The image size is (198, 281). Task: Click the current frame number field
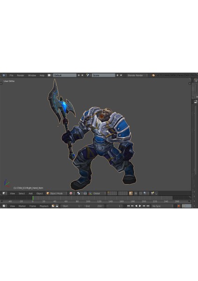(x=114, y=206)
